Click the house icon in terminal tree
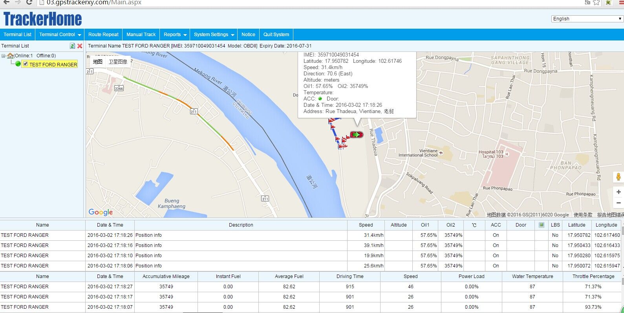Viewport: 624px width, 313px height. pyautogui.click(x=10, y=56)
